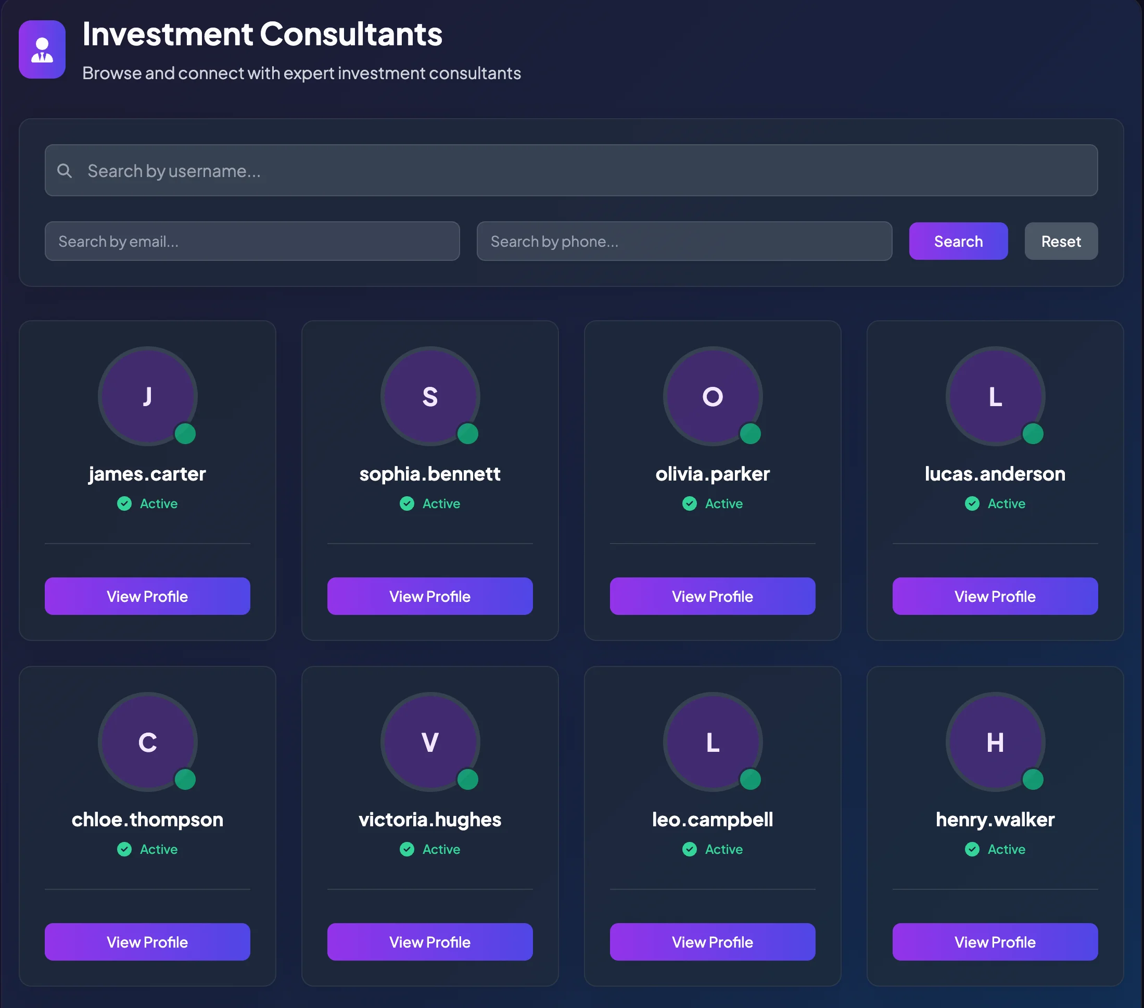Click chloe.thompson's green online status dot

(185, 779)
